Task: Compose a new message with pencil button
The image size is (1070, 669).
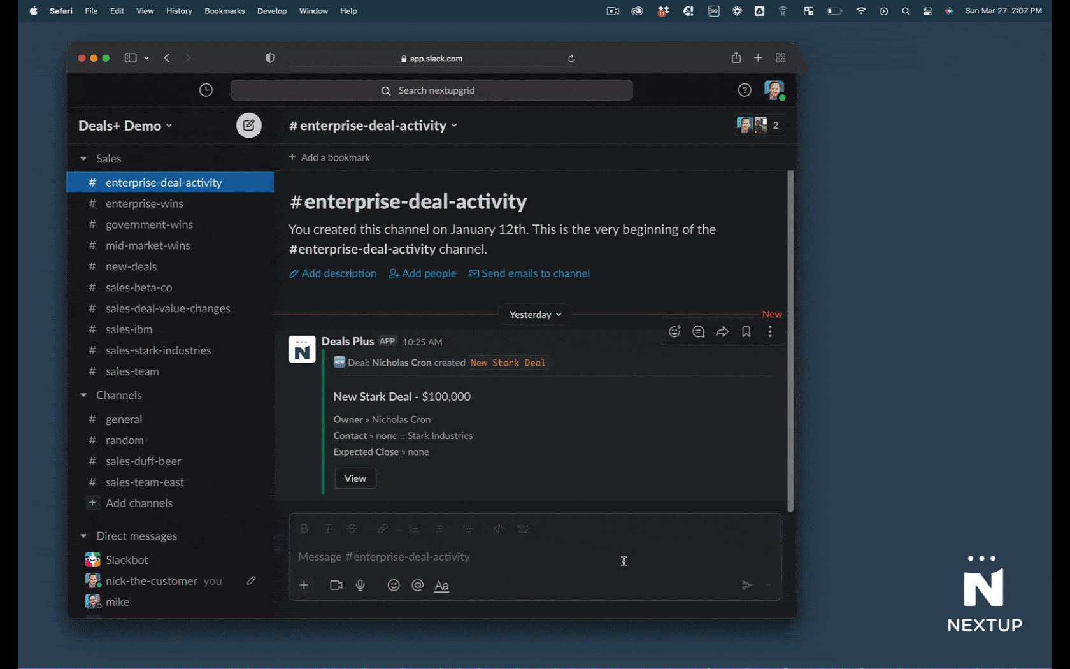Action: (x=249, y=126)
